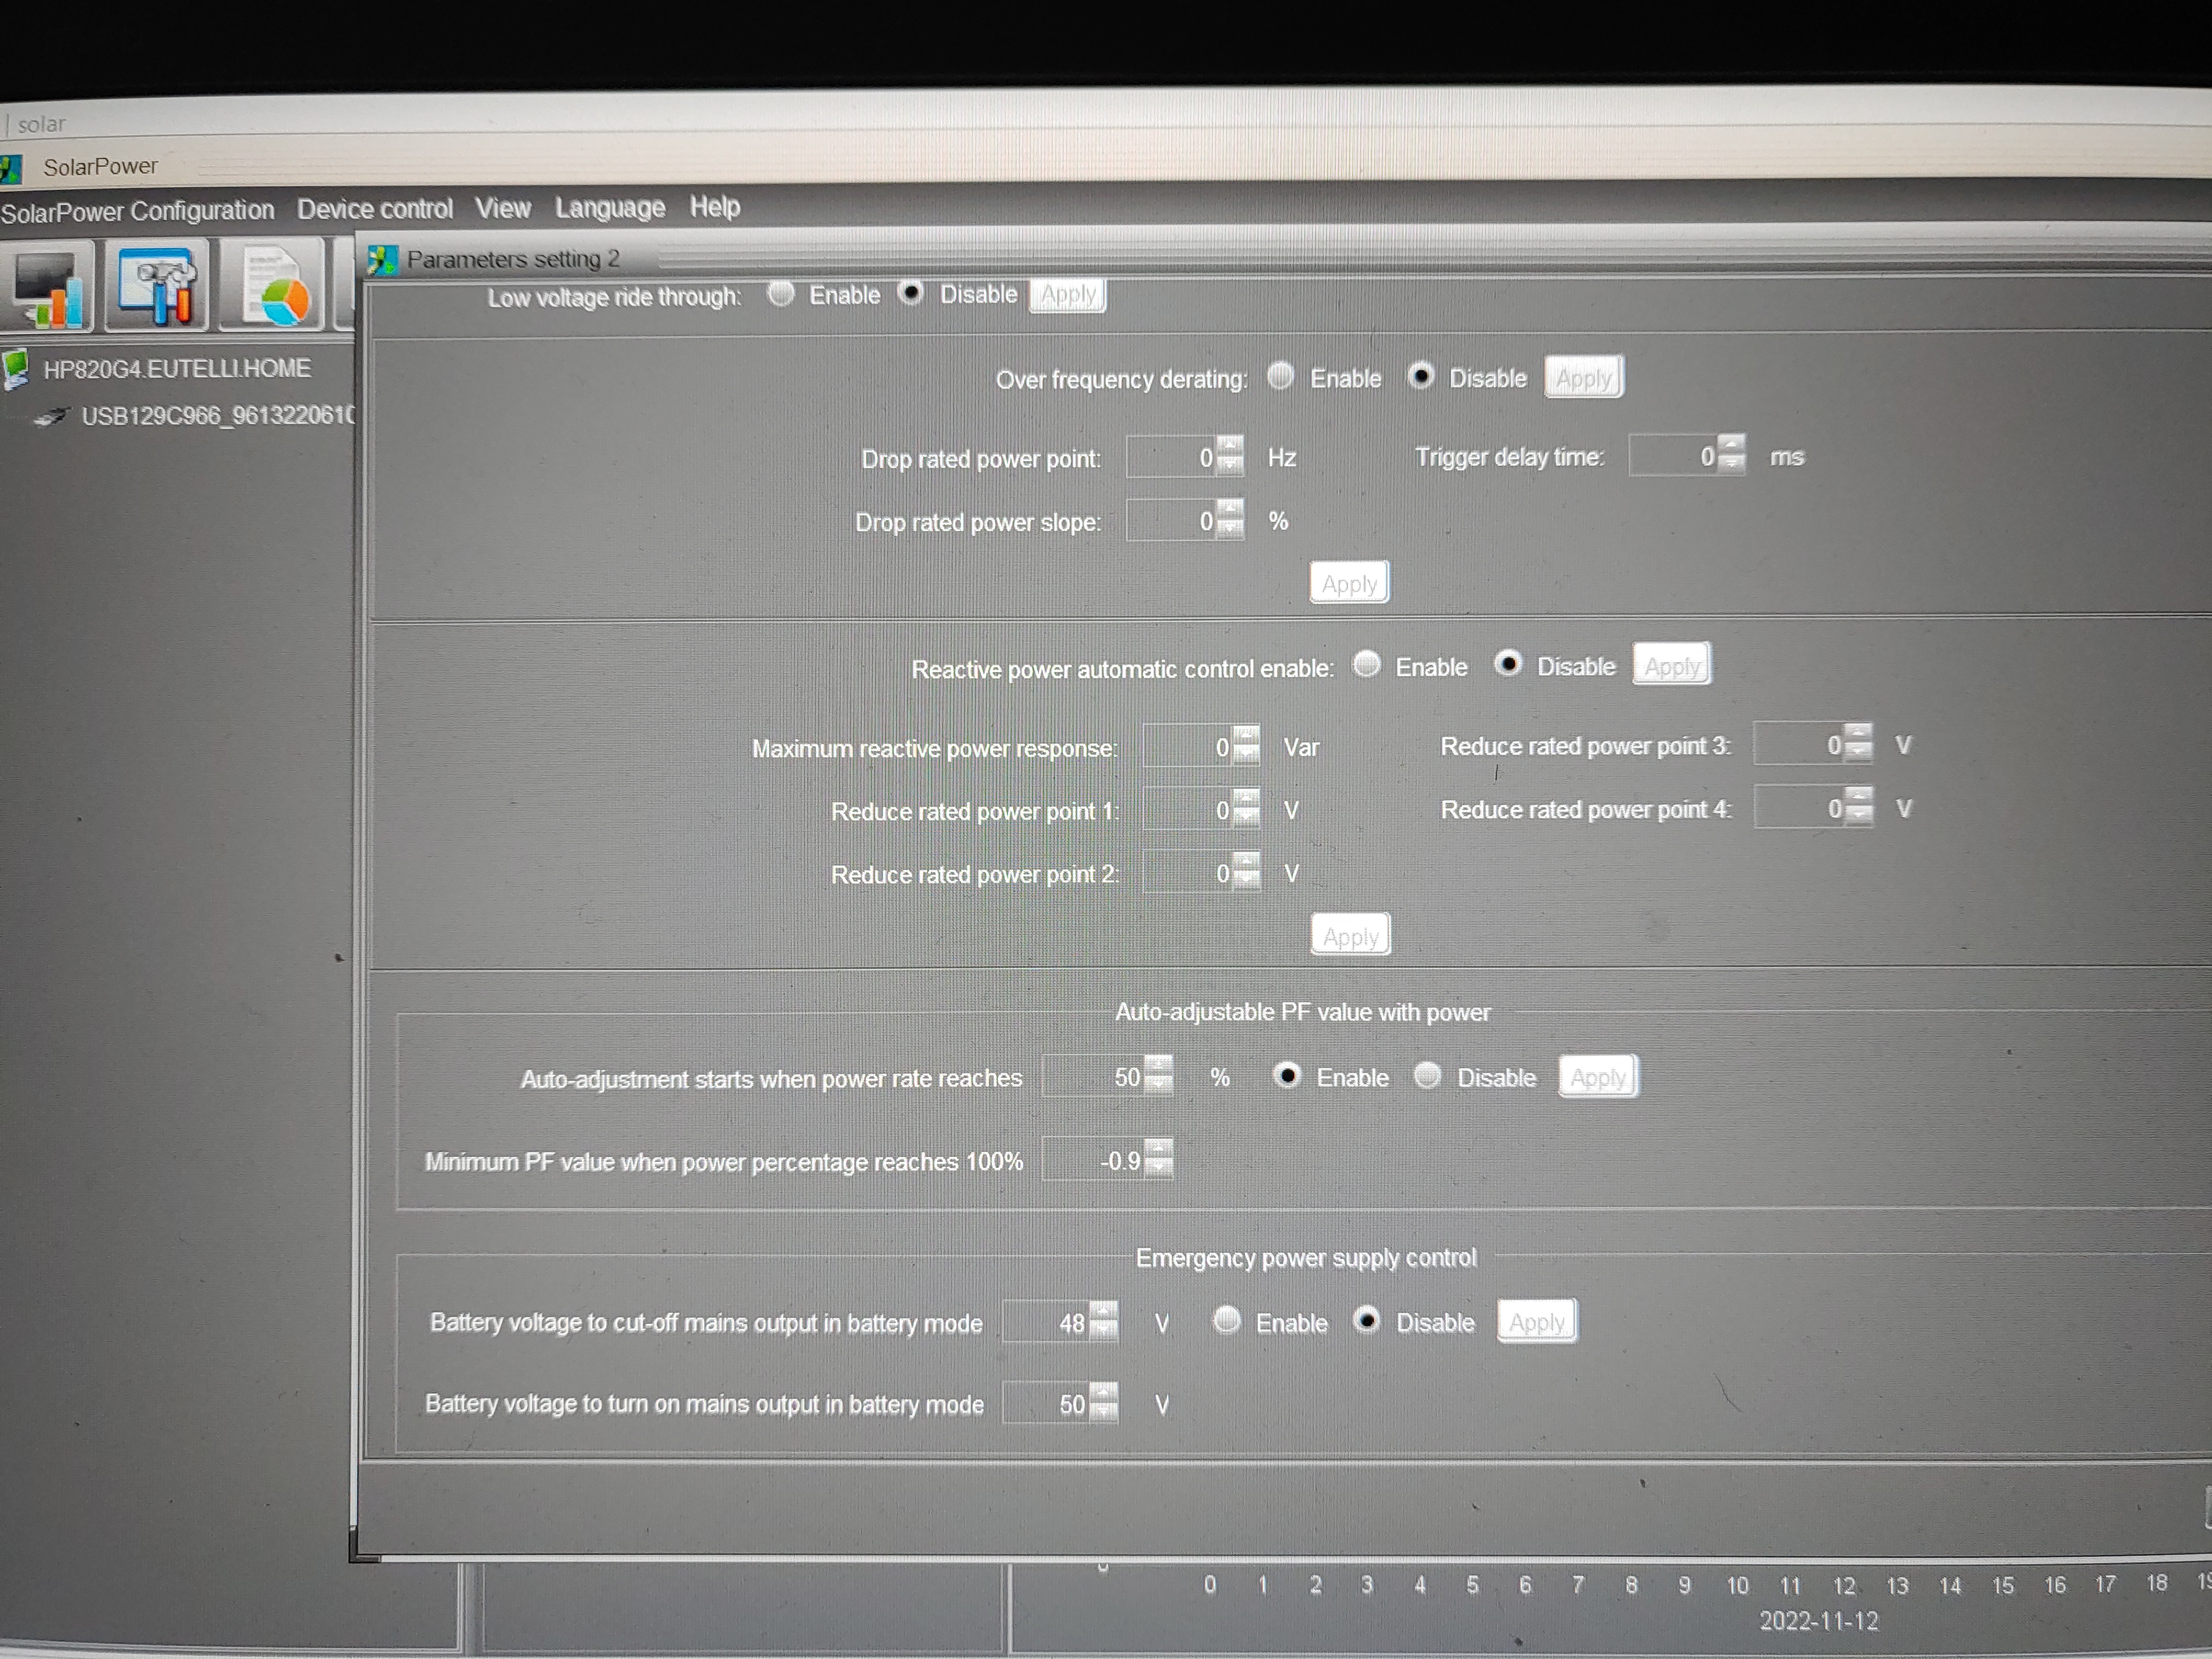
Task: Decrease battery cut-off voltage spinner
Action: click(1104, 1331)
